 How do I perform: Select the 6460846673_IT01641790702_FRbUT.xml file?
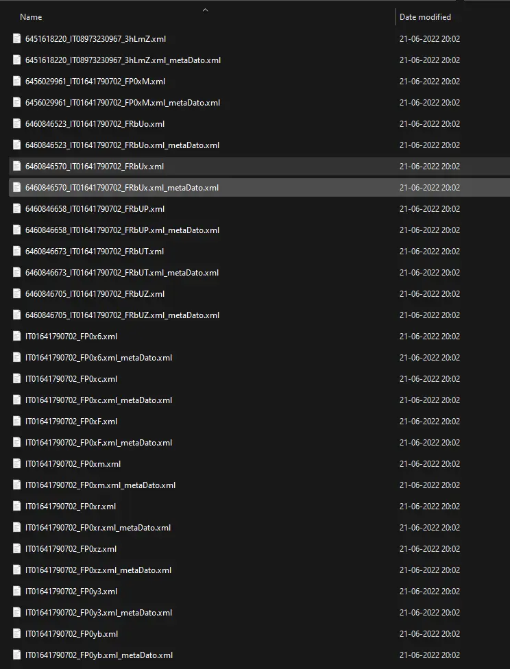(x=95, y=252)
